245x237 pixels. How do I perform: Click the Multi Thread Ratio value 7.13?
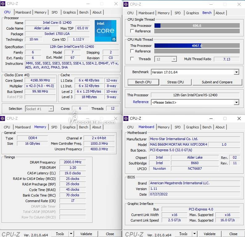coord(227,59)
